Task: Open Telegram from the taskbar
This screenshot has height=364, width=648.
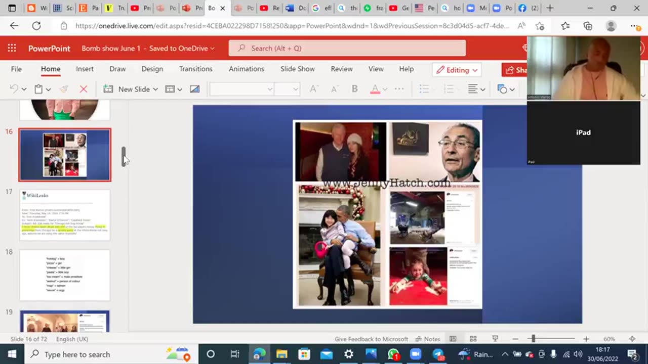Action: coord(438,354)
